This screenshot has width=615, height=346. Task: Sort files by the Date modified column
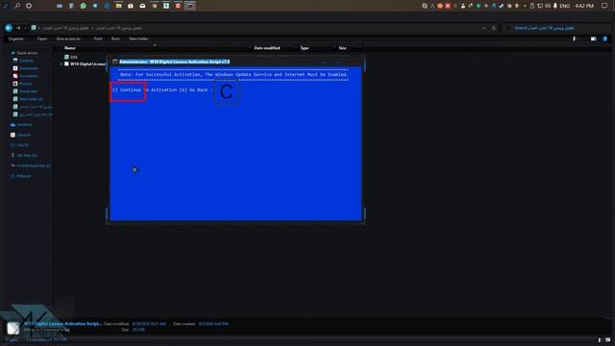click(267, 48)
